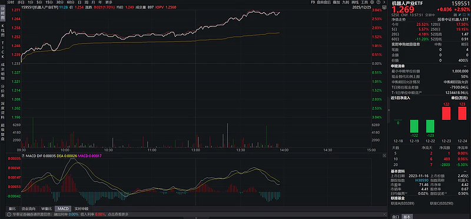Switch to 日 daily chart
Image resolution: width=471 pixels, height=219 pixels.
[x=79, y=2]
